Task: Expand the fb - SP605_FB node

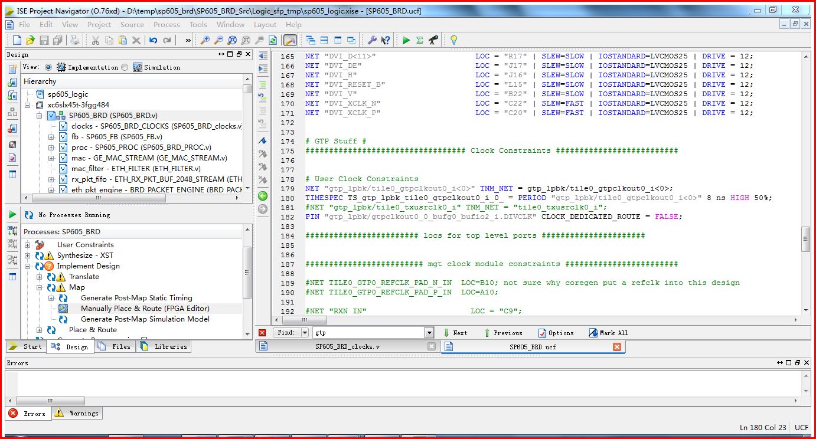Action: click(x=51, y=137)
